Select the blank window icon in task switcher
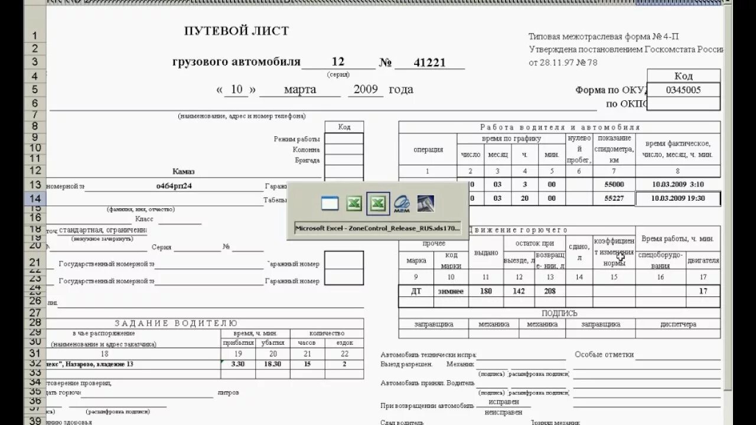 pyautogui.click(x=330, y=204)
